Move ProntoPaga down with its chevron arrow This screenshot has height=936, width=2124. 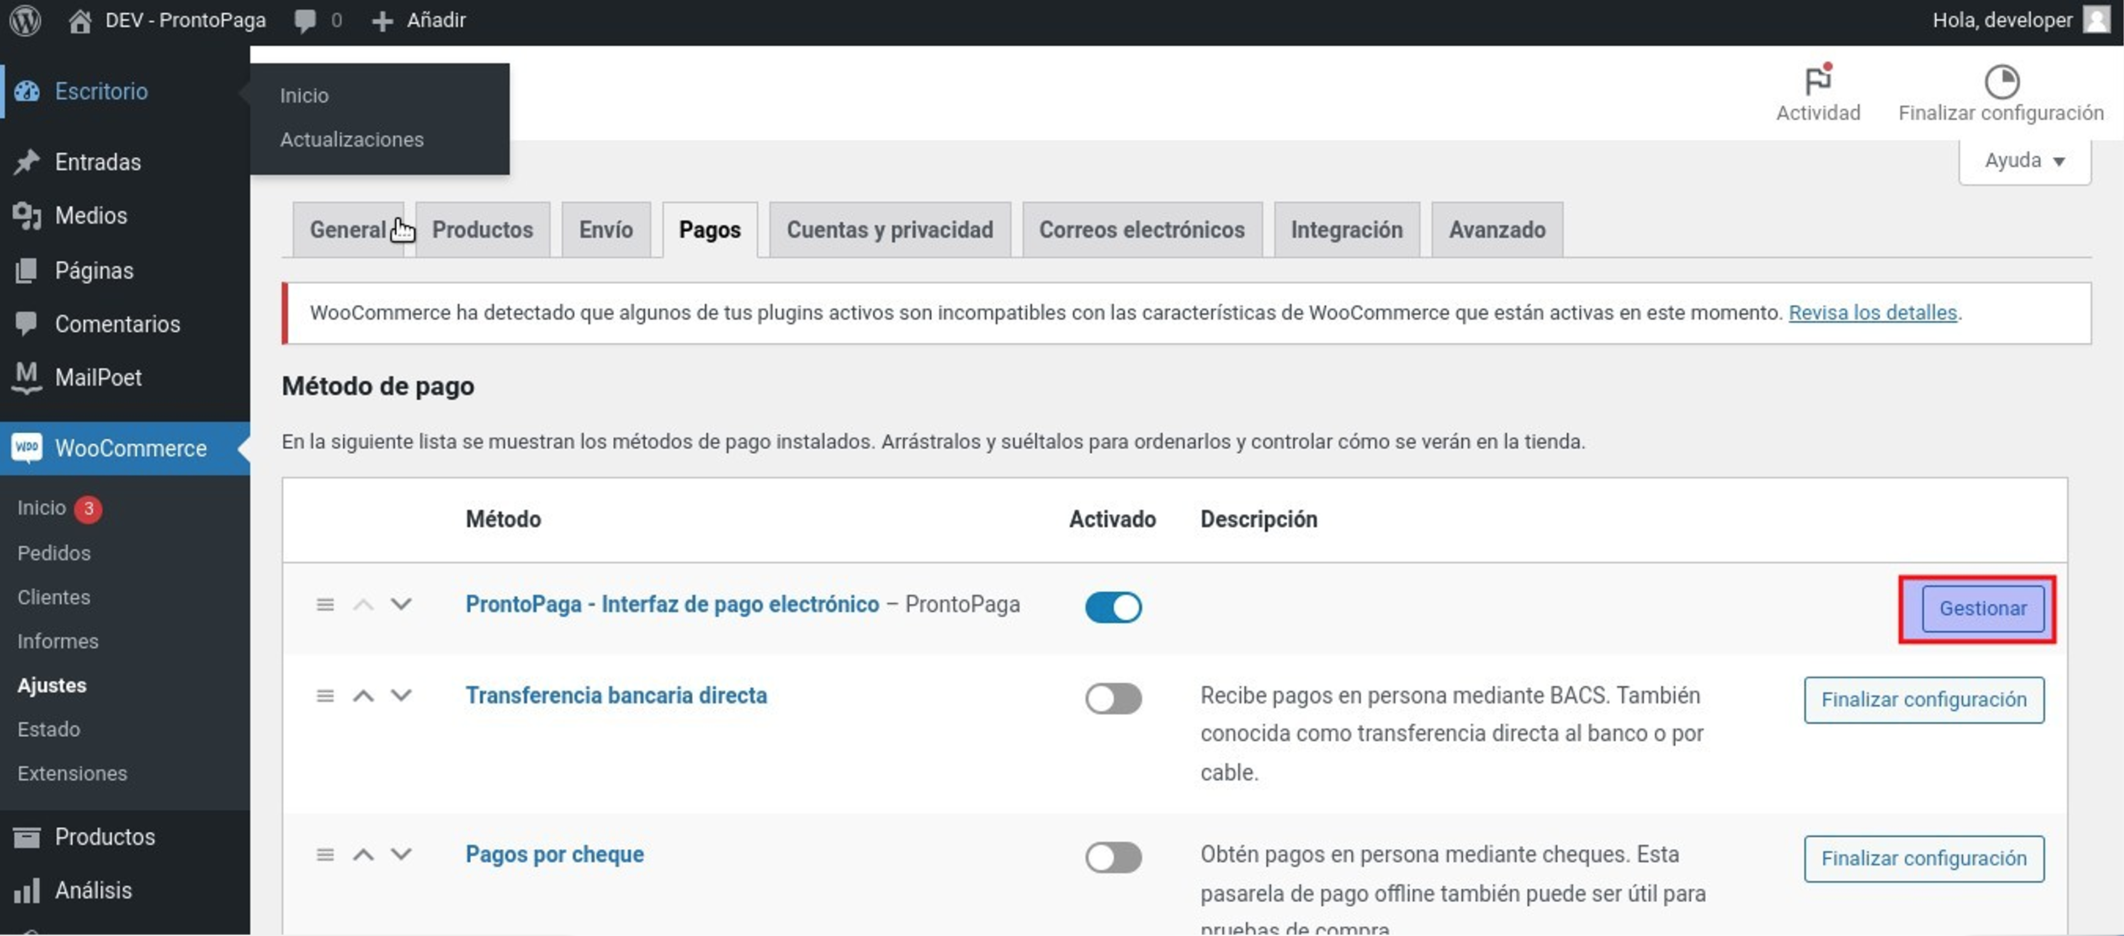tap(400, 605)
